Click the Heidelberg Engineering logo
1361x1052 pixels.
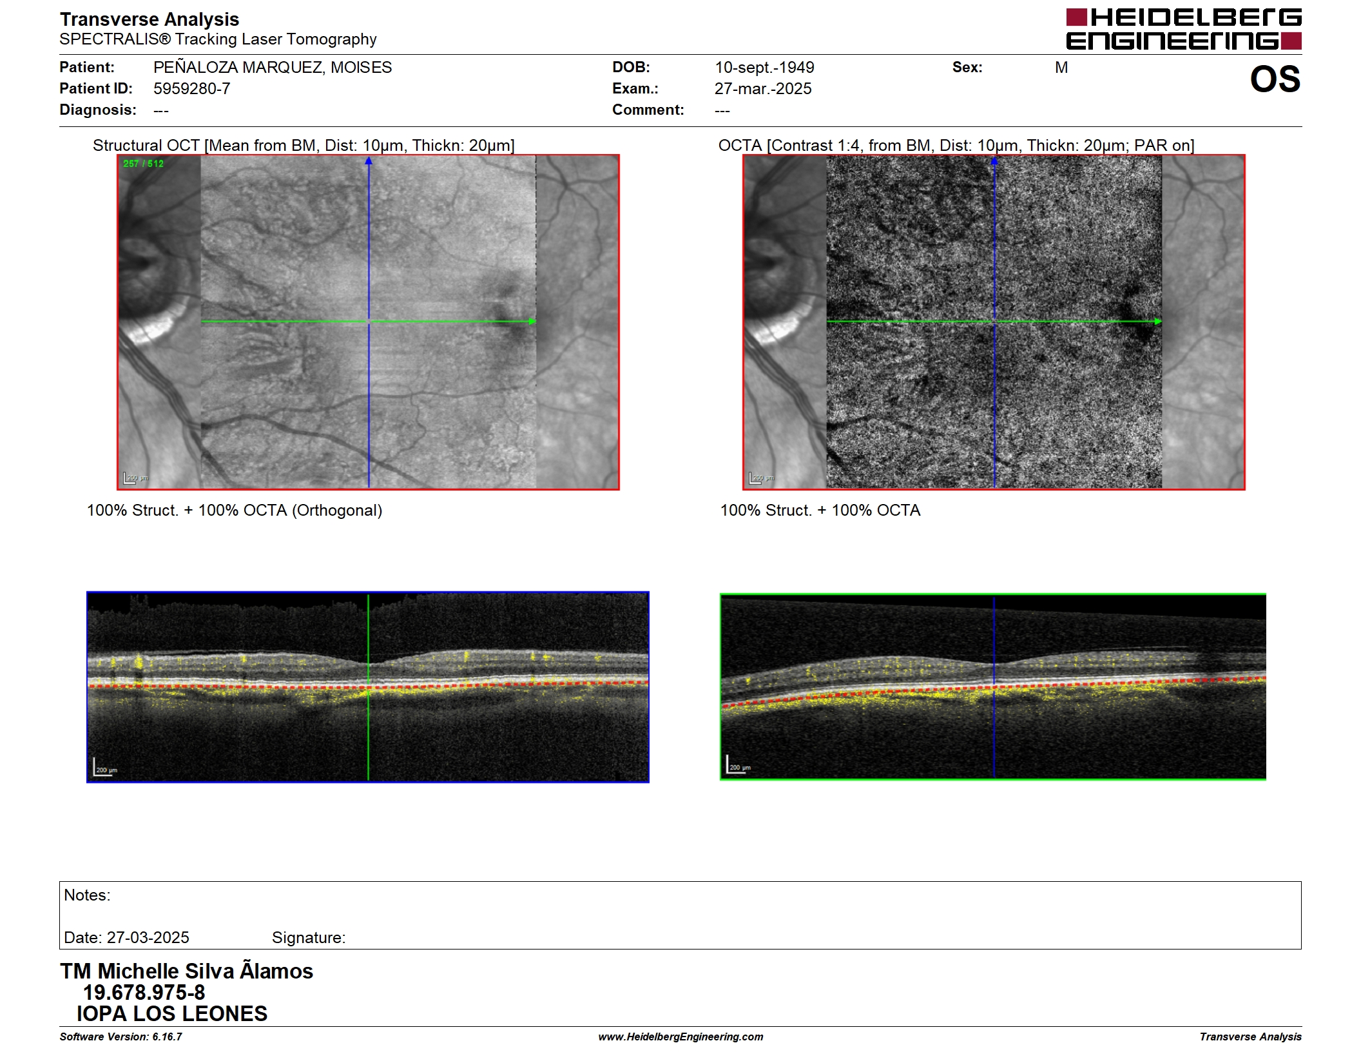pos(1183,29)
